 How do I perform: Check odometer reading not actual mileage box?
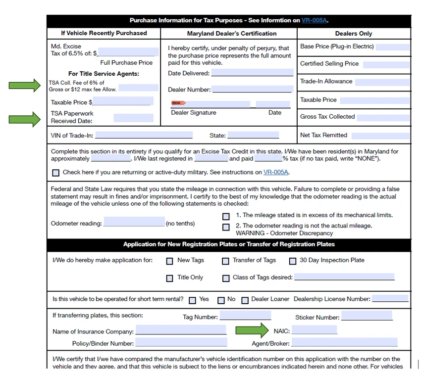coord(226,227)
